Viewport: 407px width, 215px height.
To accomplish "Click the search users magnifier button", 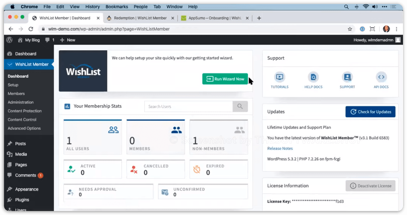I will (240, 107).
